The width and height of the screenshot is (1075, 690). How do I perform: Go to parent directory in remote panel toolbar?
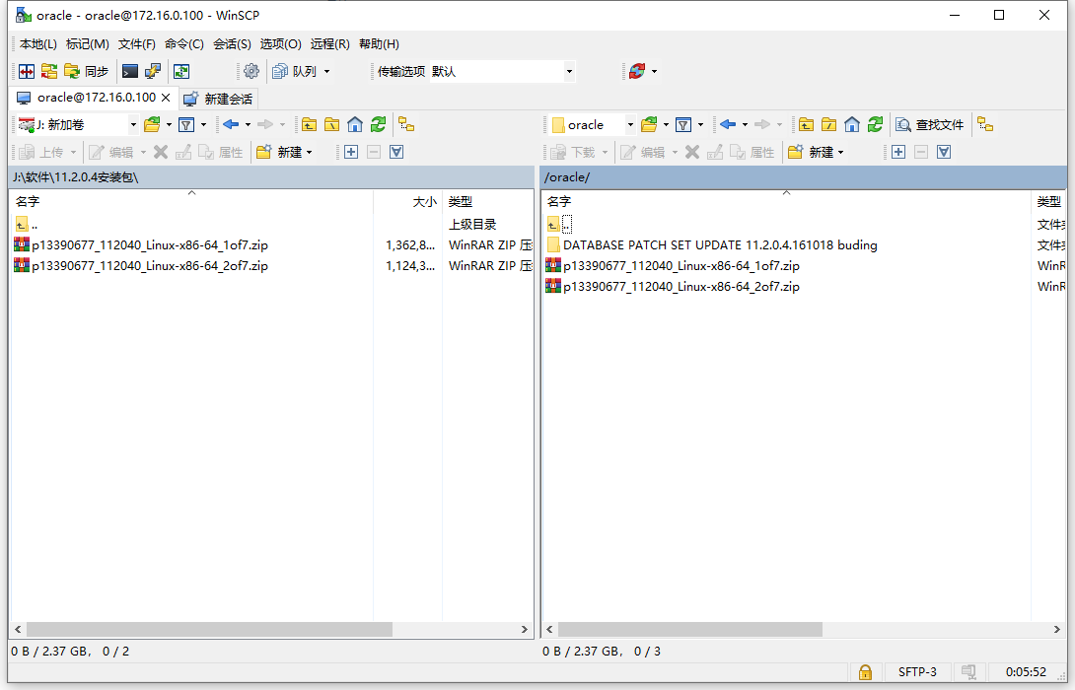point(807,125)
